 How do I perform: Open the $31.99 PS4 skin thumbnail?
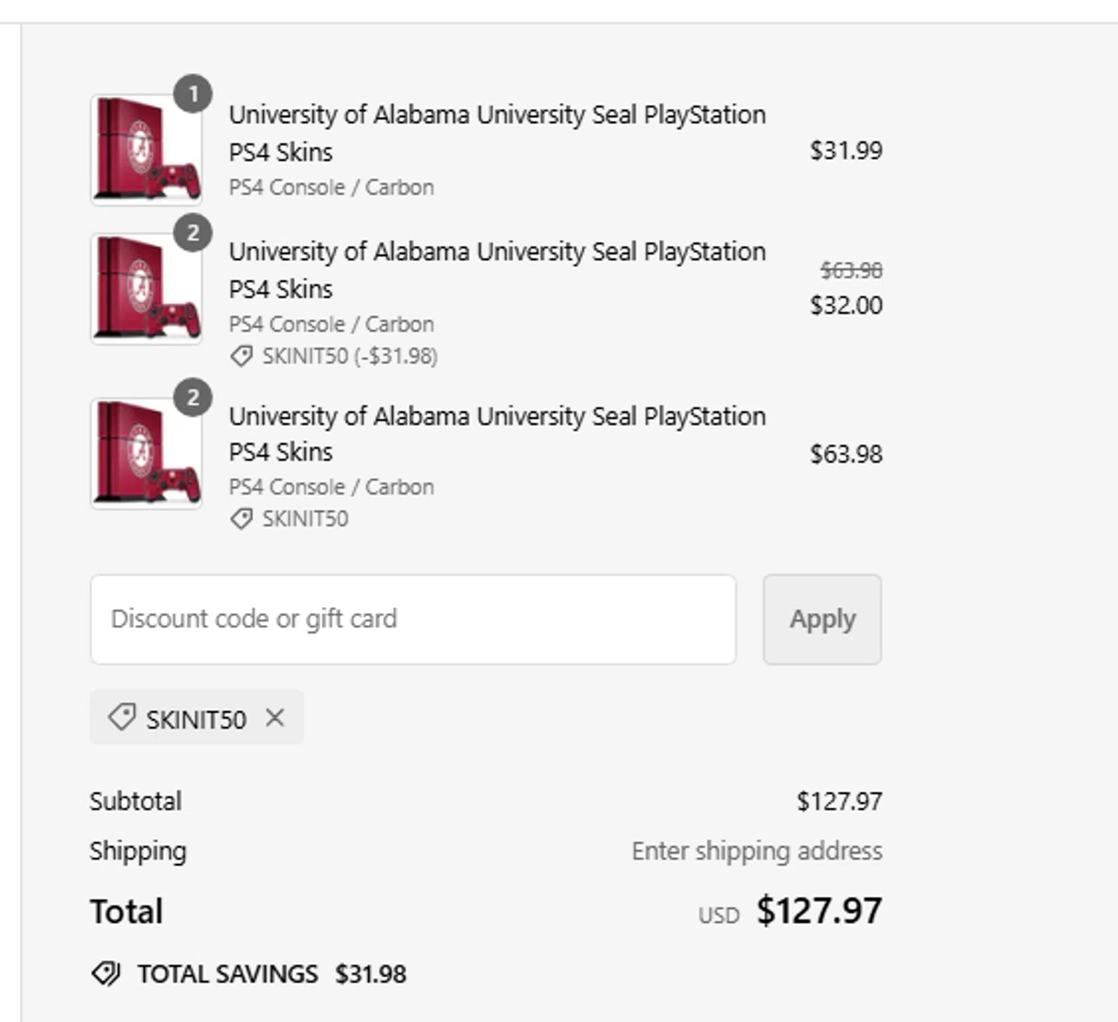[x=146, y=150]
